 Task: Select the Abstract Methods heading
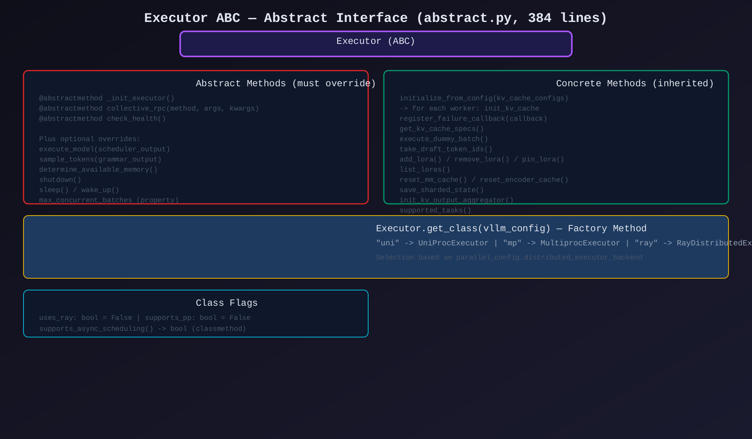click(286, 83)
